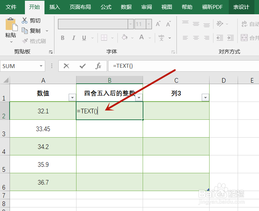Click the Increase Indent icon
The image size is (259, 211).
tap(231, 38)
